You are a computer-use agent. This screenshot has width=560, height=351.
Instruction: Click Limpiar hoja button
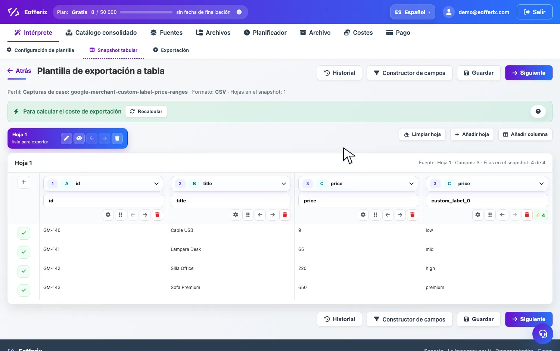pyautogui.click(x=422, y=134)
